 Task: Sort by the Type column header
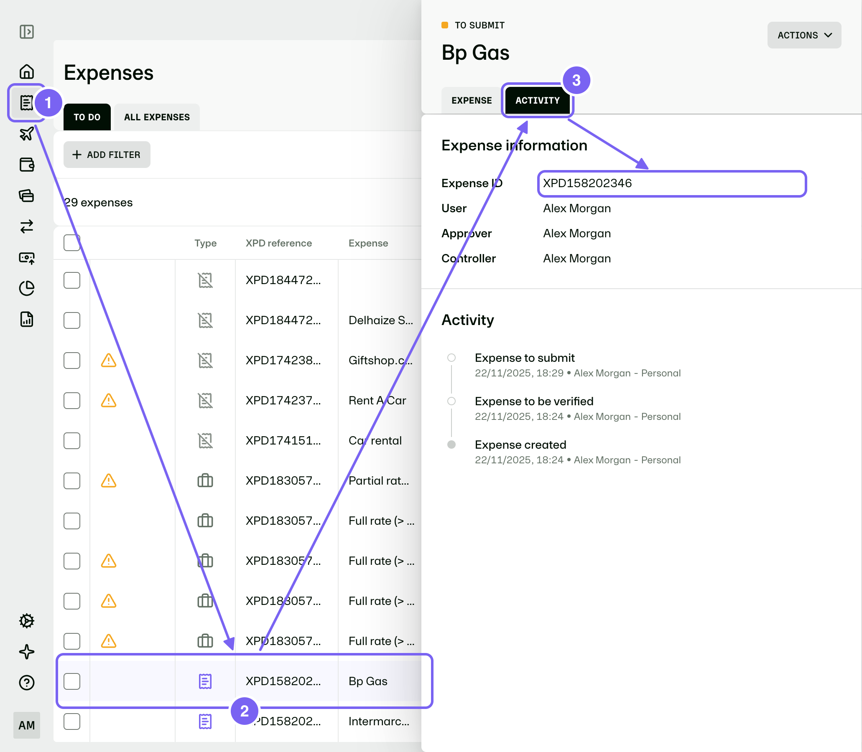coord(205,244)
